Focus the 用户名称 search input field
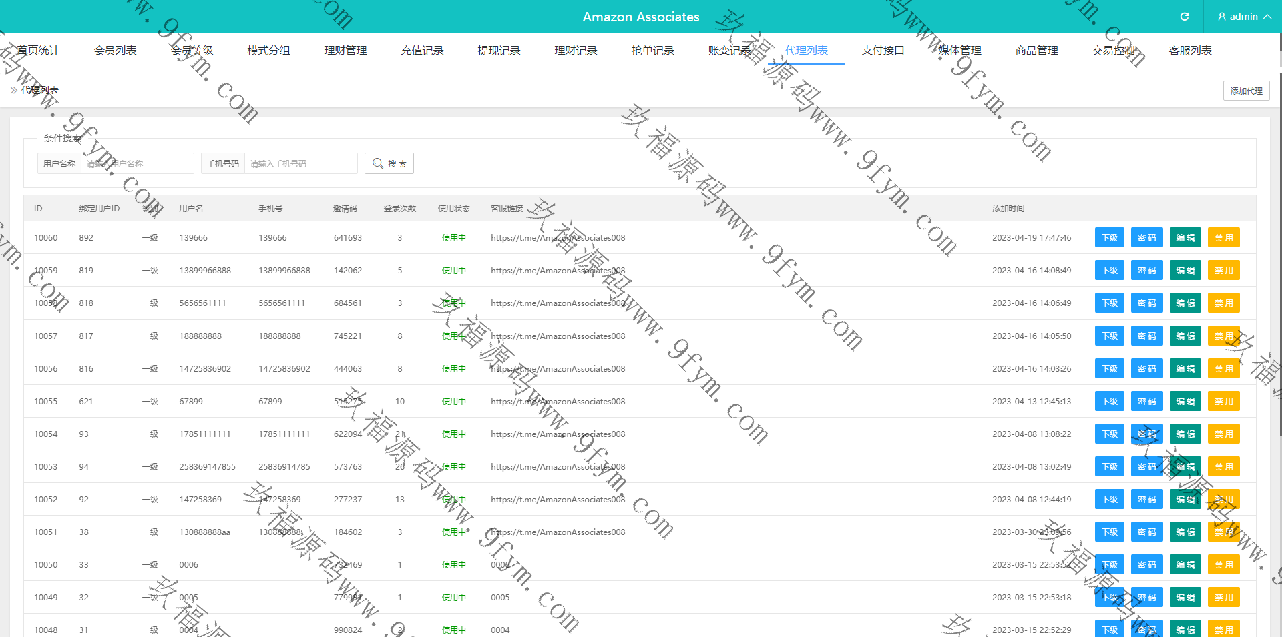 137,163
